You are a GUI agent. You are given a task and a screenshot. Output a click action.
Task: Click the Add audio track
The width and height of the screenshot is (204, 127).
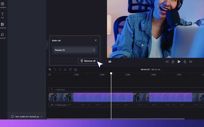[61, 105]
